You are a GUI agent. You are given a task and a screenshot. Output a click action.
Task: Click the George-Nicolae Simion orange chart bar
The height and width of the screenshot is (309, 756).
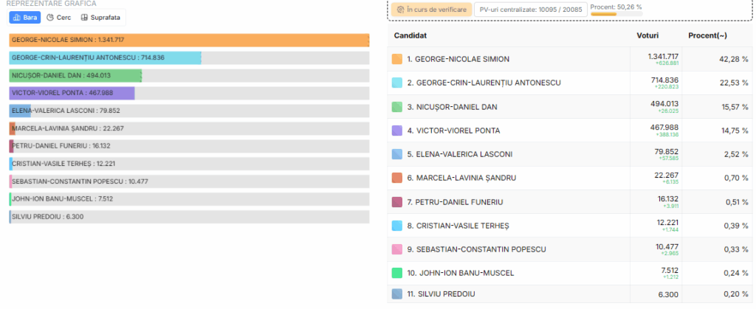(189, 40)
